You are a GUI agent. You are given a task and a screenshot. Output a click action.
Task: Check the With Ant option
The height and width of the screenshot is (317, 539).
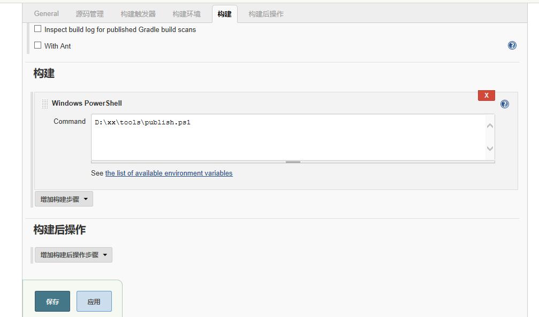point(38,45)
